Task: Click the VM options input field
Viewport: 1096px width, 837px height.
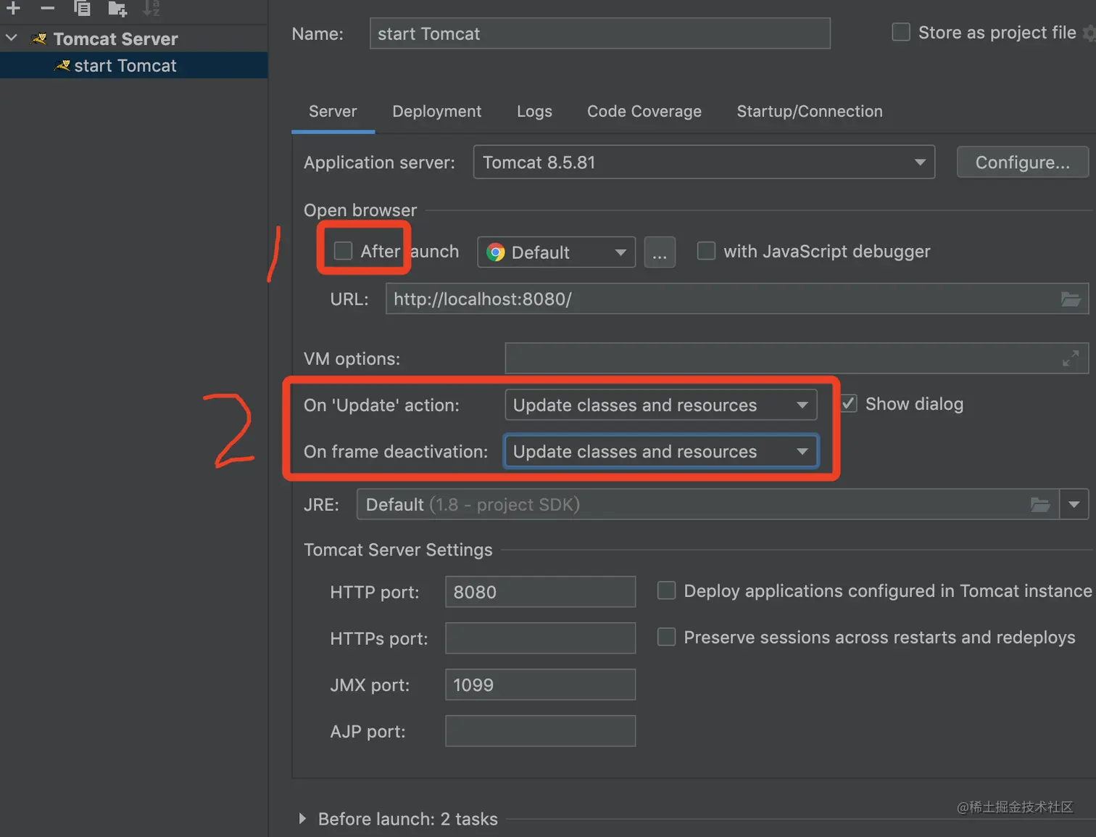Action: coord(797,358)
